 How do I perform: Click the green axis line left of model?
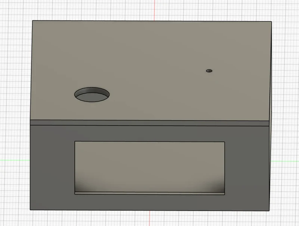tap(15, 160)
